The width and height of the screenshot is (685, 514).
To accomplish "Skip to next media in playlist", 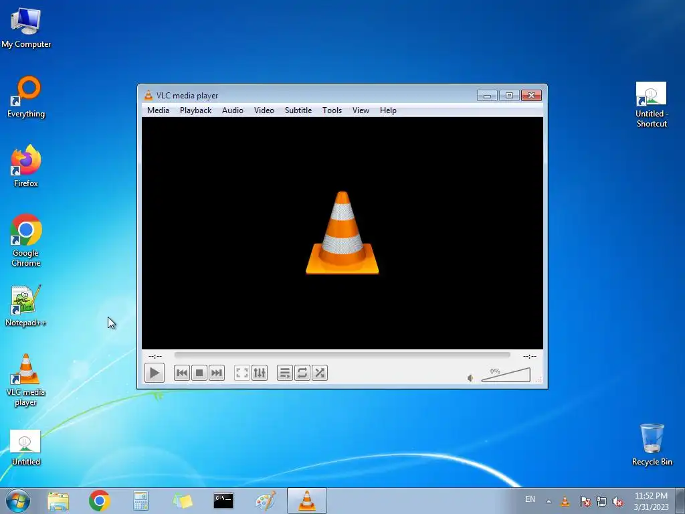I will (217, 373).
